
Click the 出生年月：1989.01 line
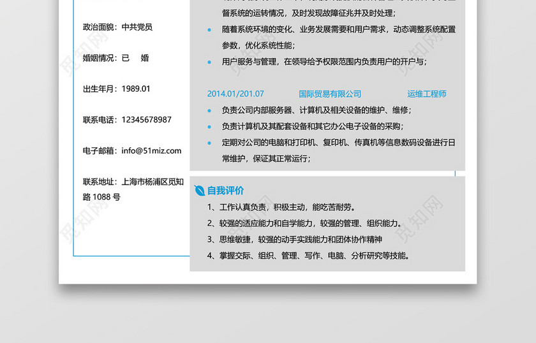117,89
